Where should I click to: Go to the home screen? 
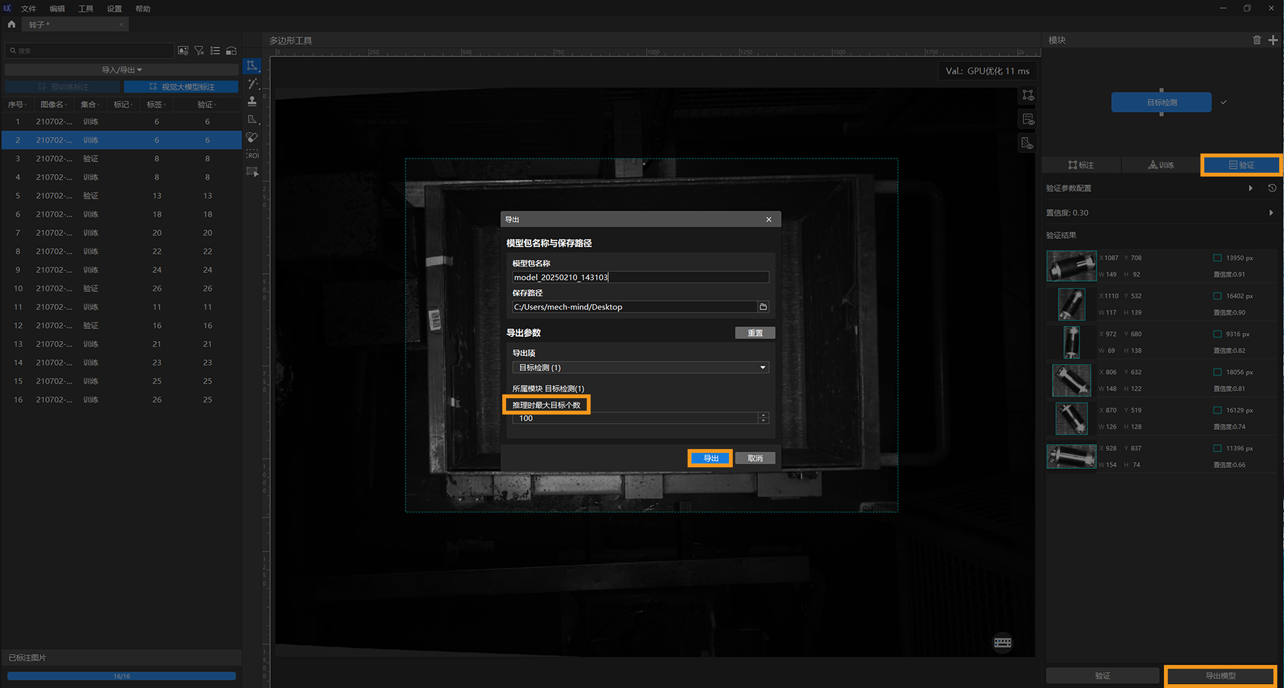point(12,24)
